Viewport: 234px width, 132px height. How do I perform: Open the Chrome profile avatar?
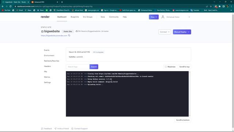point(227,7)
